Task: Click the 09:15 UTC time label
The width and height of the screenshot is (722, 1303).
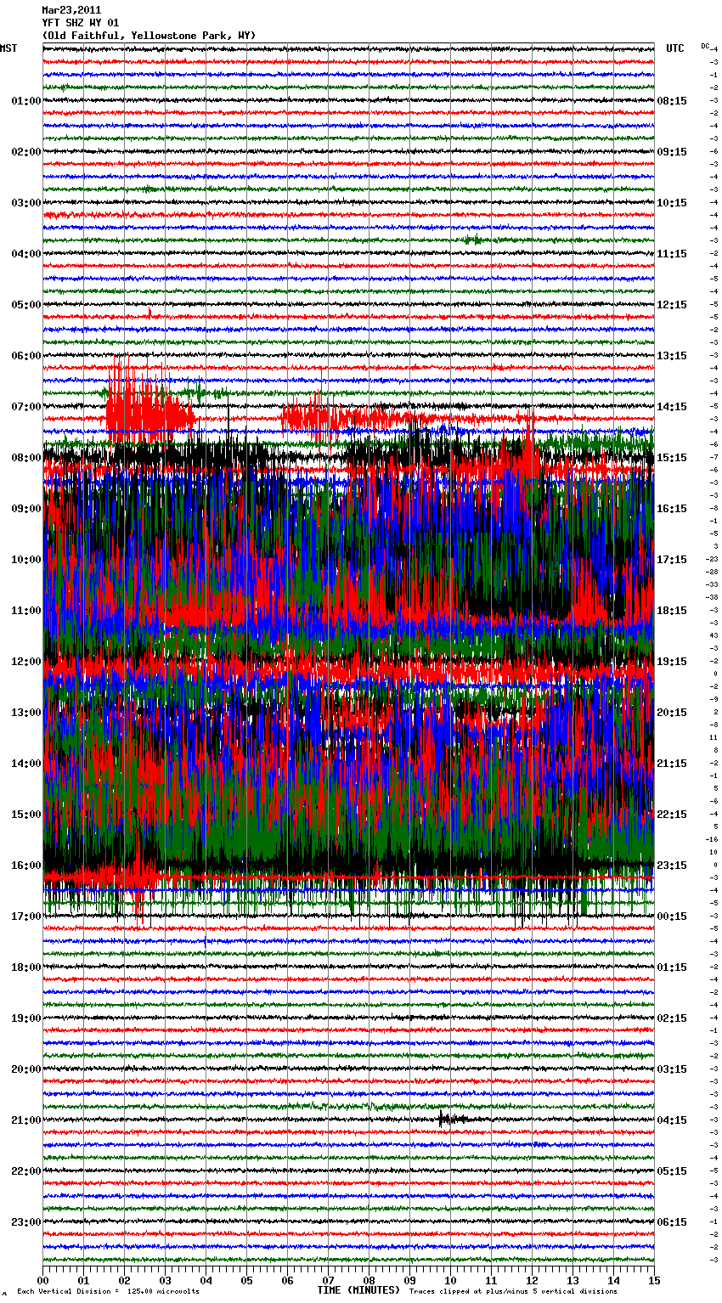Action: [x=672, y=152]
